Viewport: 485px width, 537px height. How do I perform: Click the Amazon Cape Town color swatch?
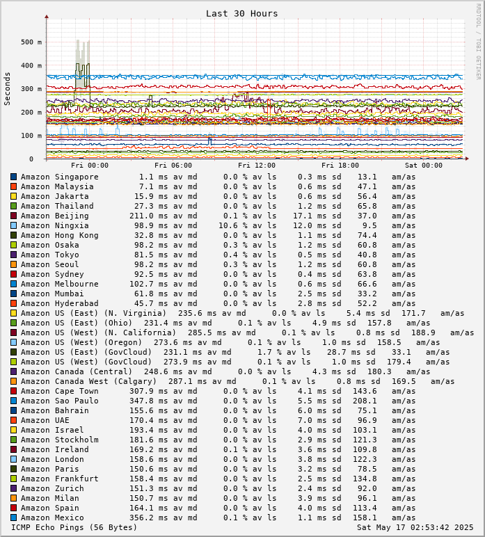pyautogui.click(x=13, y=391)
